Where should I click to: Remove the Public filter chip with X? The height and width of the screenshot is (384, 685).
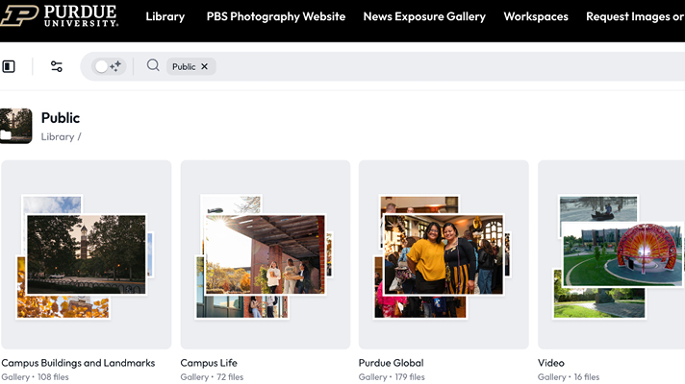tap(204, 66)
